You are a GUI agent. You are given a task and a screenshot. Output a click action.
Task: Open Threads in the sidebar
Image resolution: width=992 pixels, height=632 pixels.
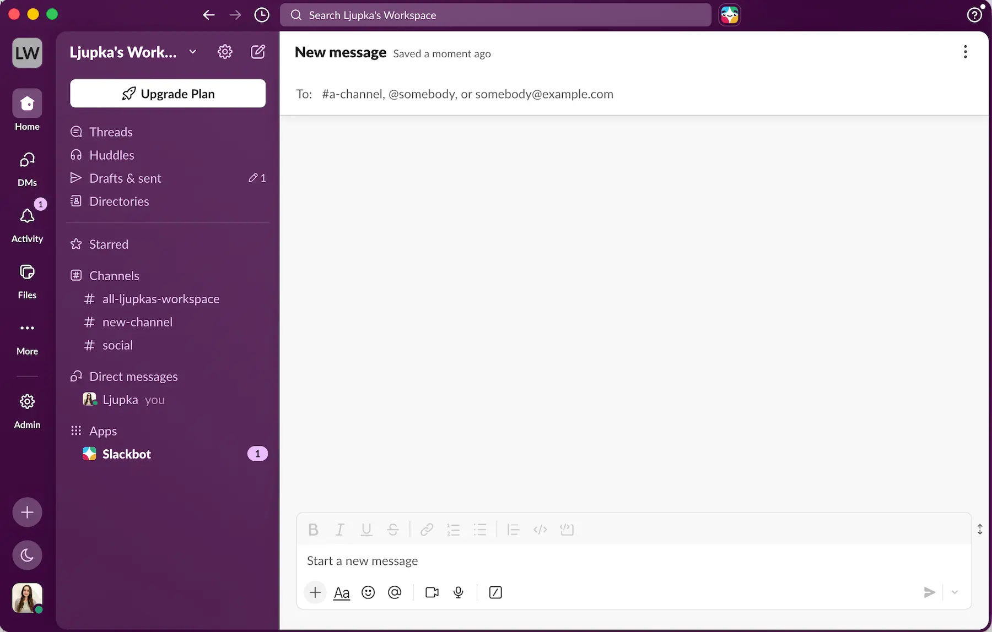click(x=168, y=132)
